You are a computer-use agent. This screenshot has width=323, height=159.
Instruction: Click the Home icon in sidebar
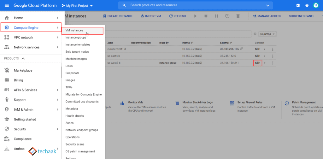click(7, 18)
